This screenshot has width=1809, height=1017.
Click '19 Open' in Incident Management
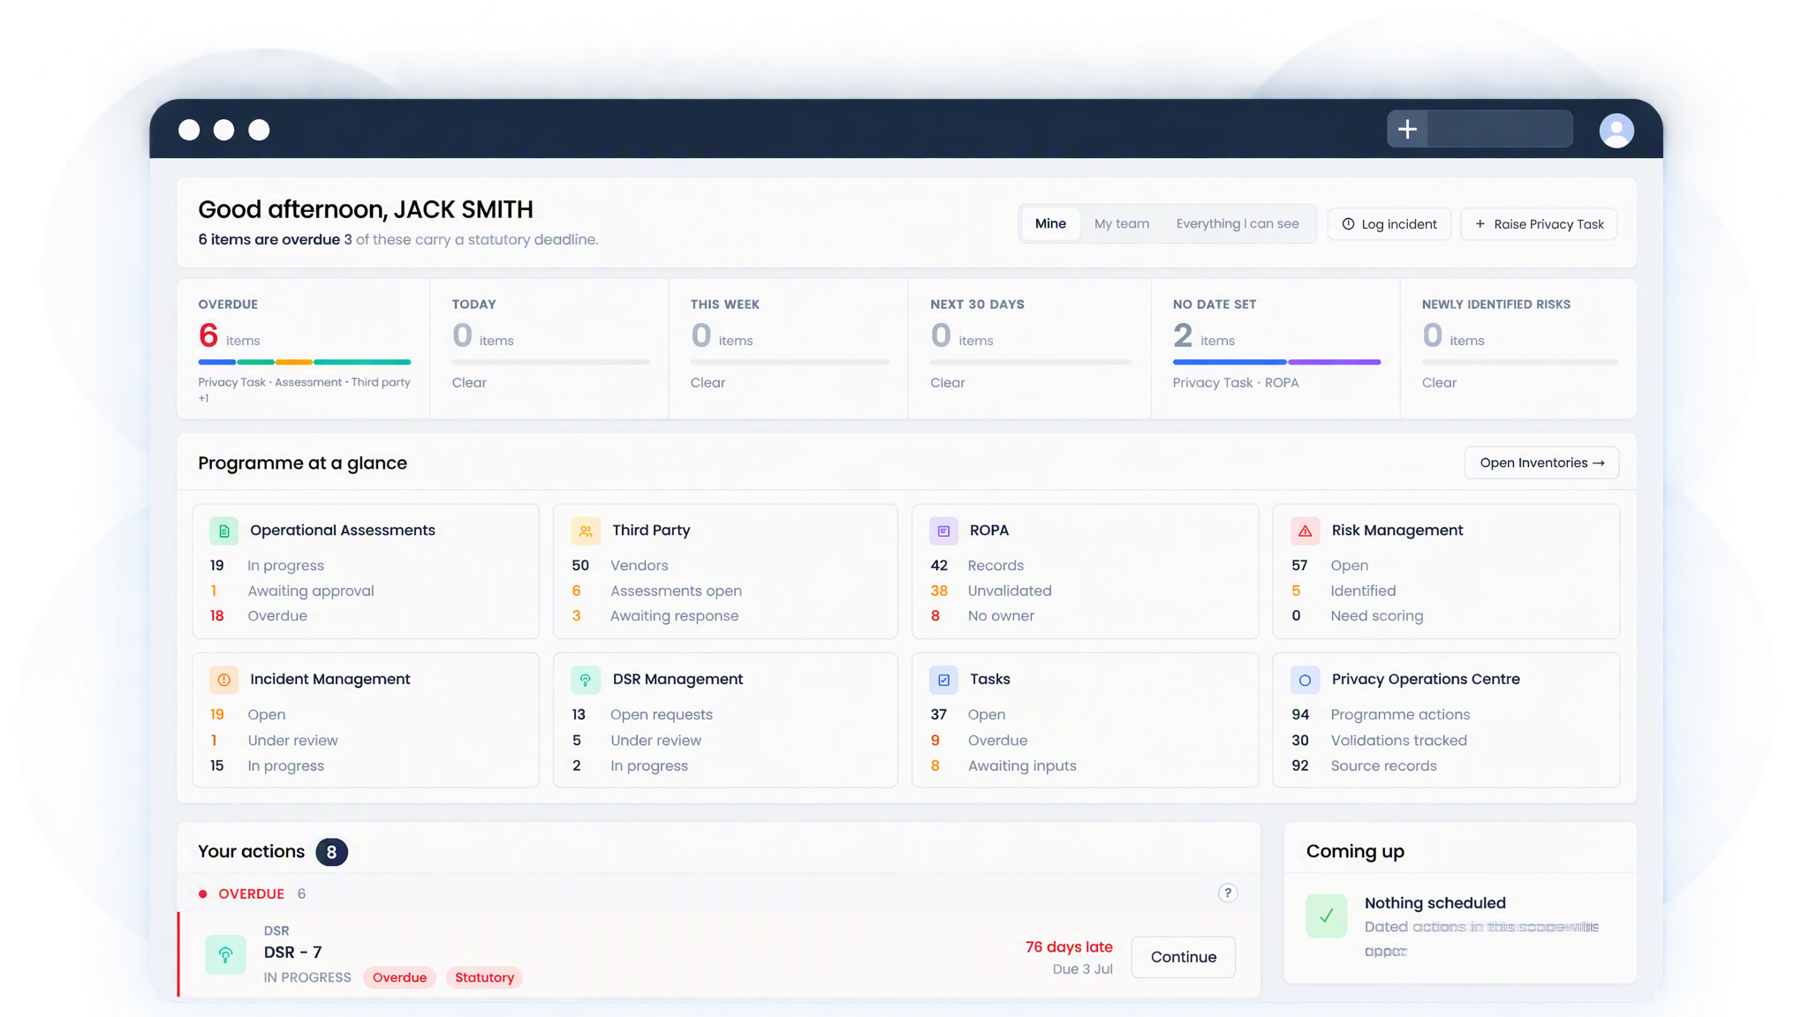247,714
